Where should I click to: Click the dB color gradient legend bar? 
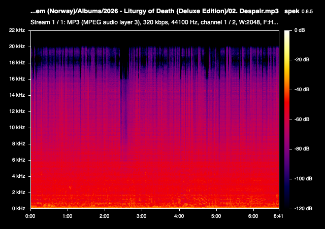pyautogui.click(x=287, y=120)
